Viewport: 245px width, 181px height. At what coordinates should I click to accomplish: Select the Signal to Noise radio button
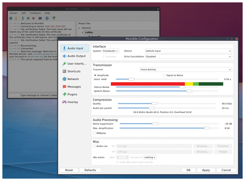point(164,75)
